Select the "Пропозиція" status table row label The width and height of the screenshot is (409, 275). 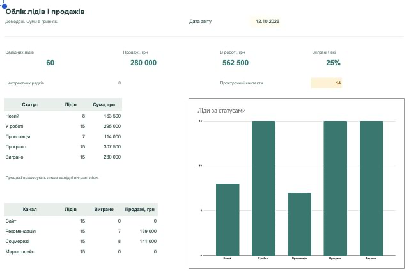tap(18, 137)
